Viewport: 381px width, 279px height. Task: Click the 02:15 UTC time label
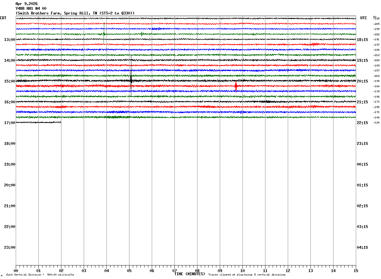click(x=362, y=206)
